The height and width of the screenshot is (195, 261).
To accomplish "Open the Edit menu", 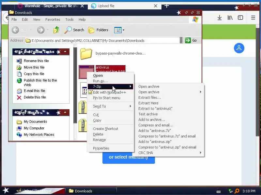I will pyautogui.click(x=25, y=19).
